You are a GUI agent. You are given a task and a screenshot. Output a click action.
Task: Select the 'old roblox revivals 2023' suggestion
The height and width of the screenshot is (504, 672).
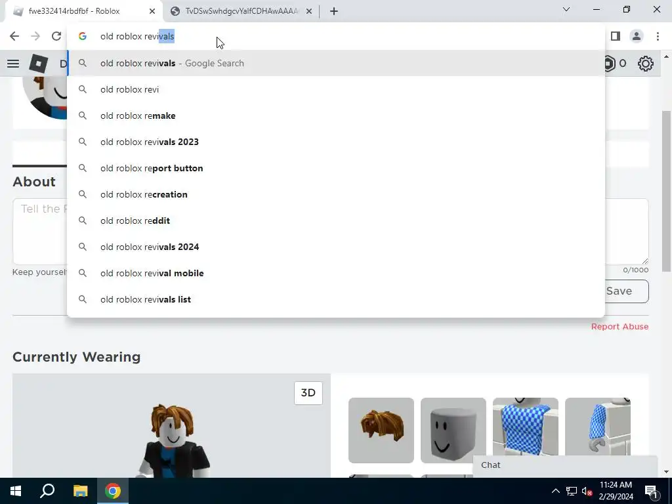point(336,142)
